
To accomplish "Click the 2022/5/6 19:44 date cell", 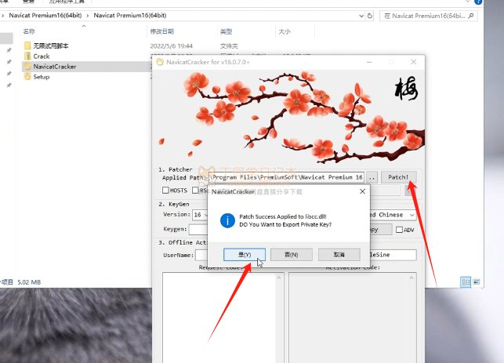I will click(x=172, y=46).
